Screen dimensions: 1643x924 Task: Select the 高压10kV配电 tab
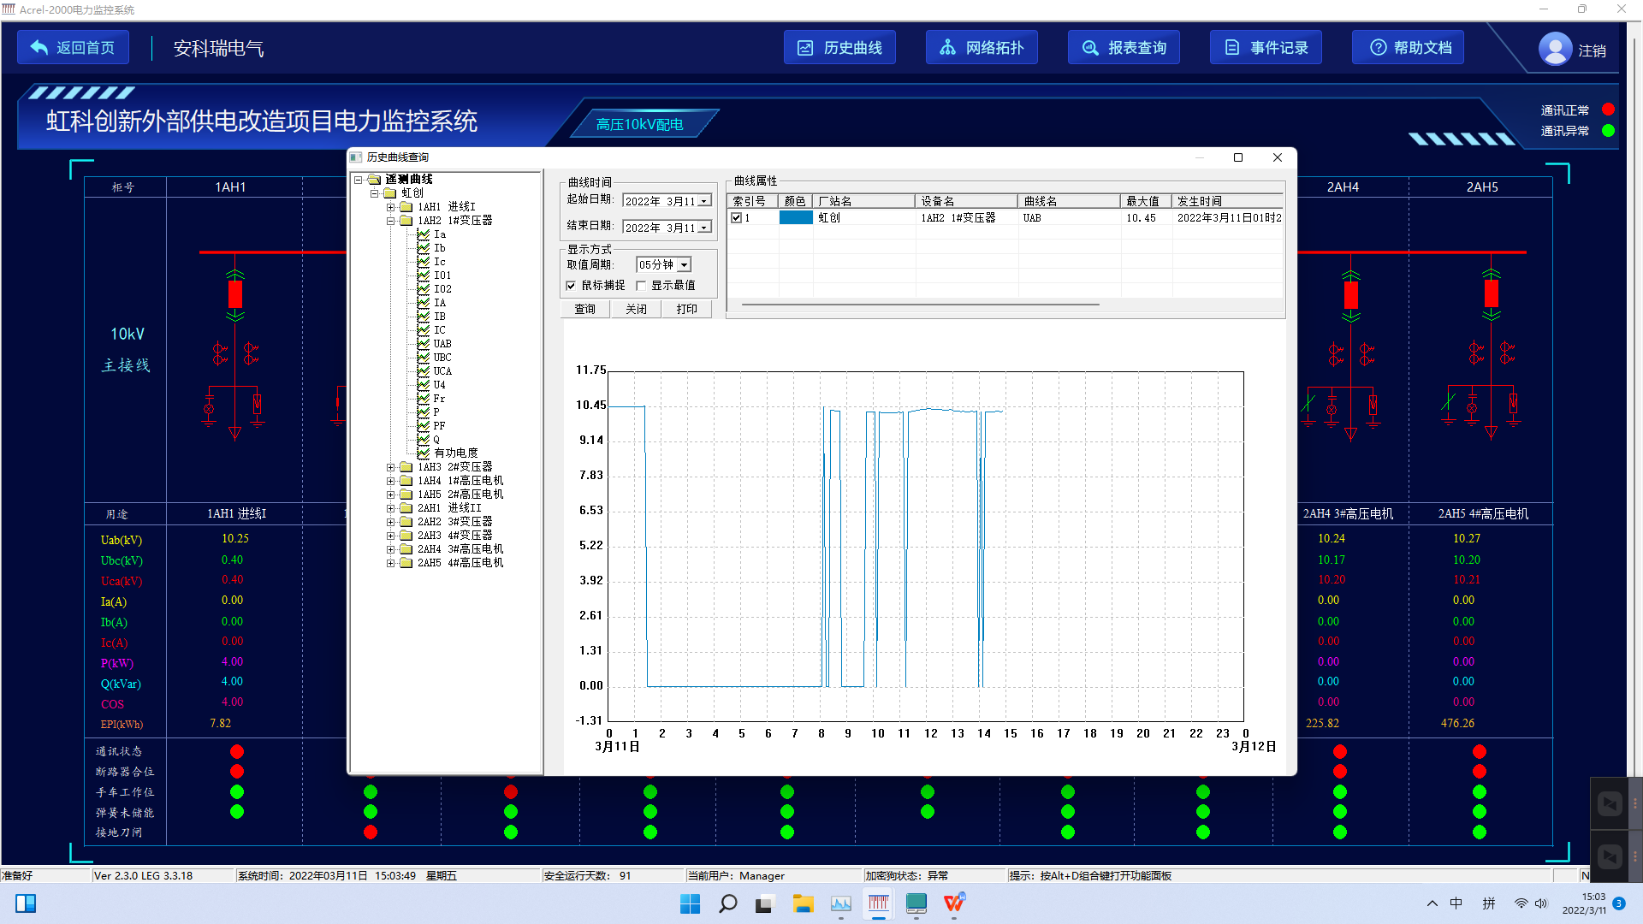coord(639,125)
